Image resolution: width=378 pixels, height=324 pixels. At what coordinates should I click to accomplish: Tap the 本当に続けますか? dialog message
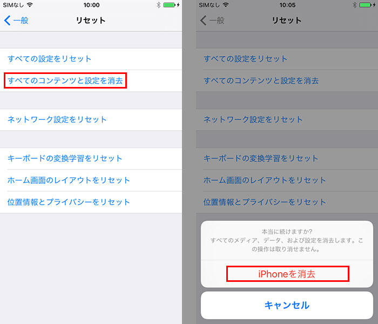tap(287, 232)
